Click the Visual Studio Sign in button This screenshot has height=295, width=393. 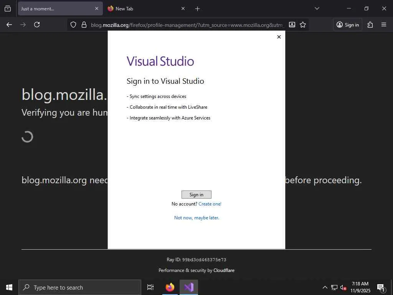196,195
